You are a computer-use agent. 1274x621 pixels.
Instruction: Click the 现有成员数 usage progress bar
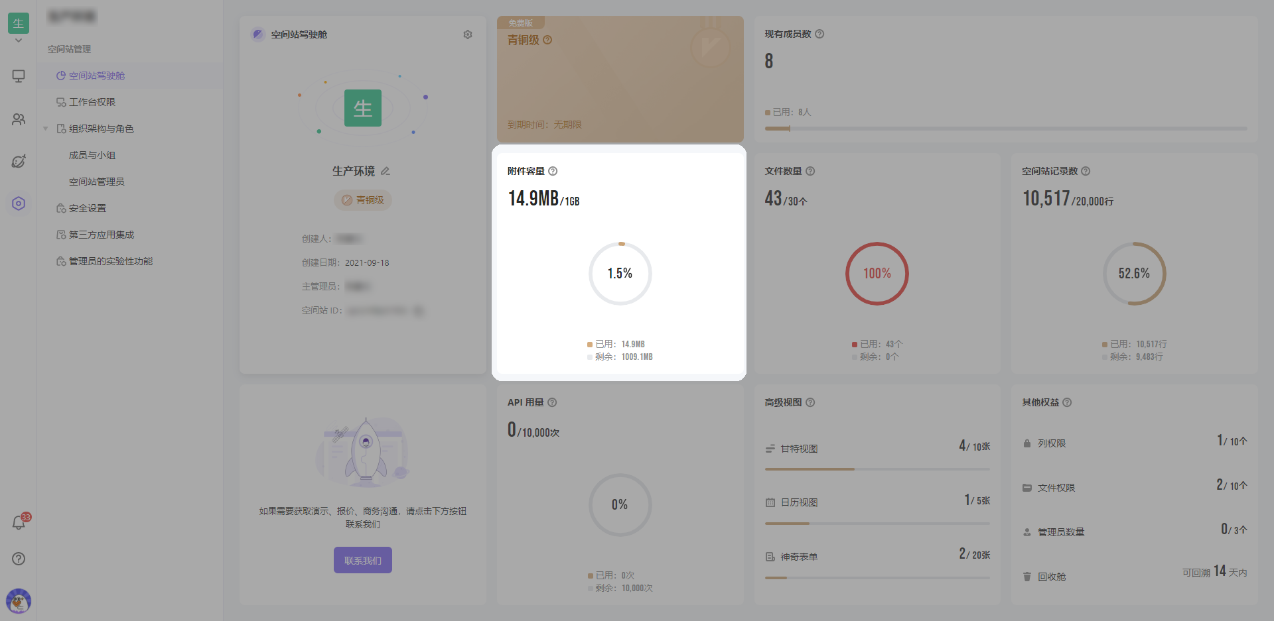click(1005, 129)
